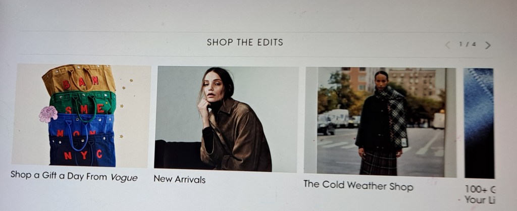
Task: Click the 1 / 4 page indicator
Action: pyautogui.click(x=468, y=44)
